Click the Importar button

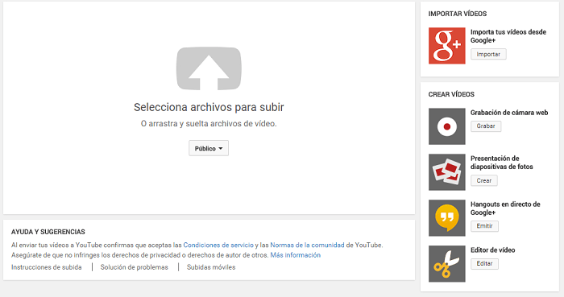[x=488, y=54]
